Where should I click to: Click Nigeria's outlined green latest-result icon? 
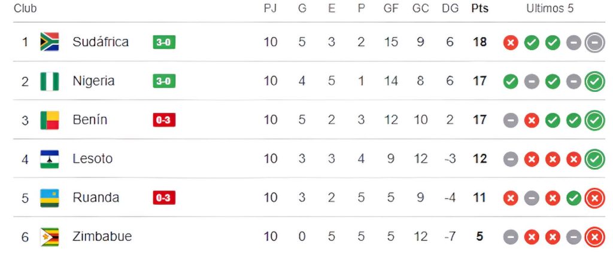[594, 81]
